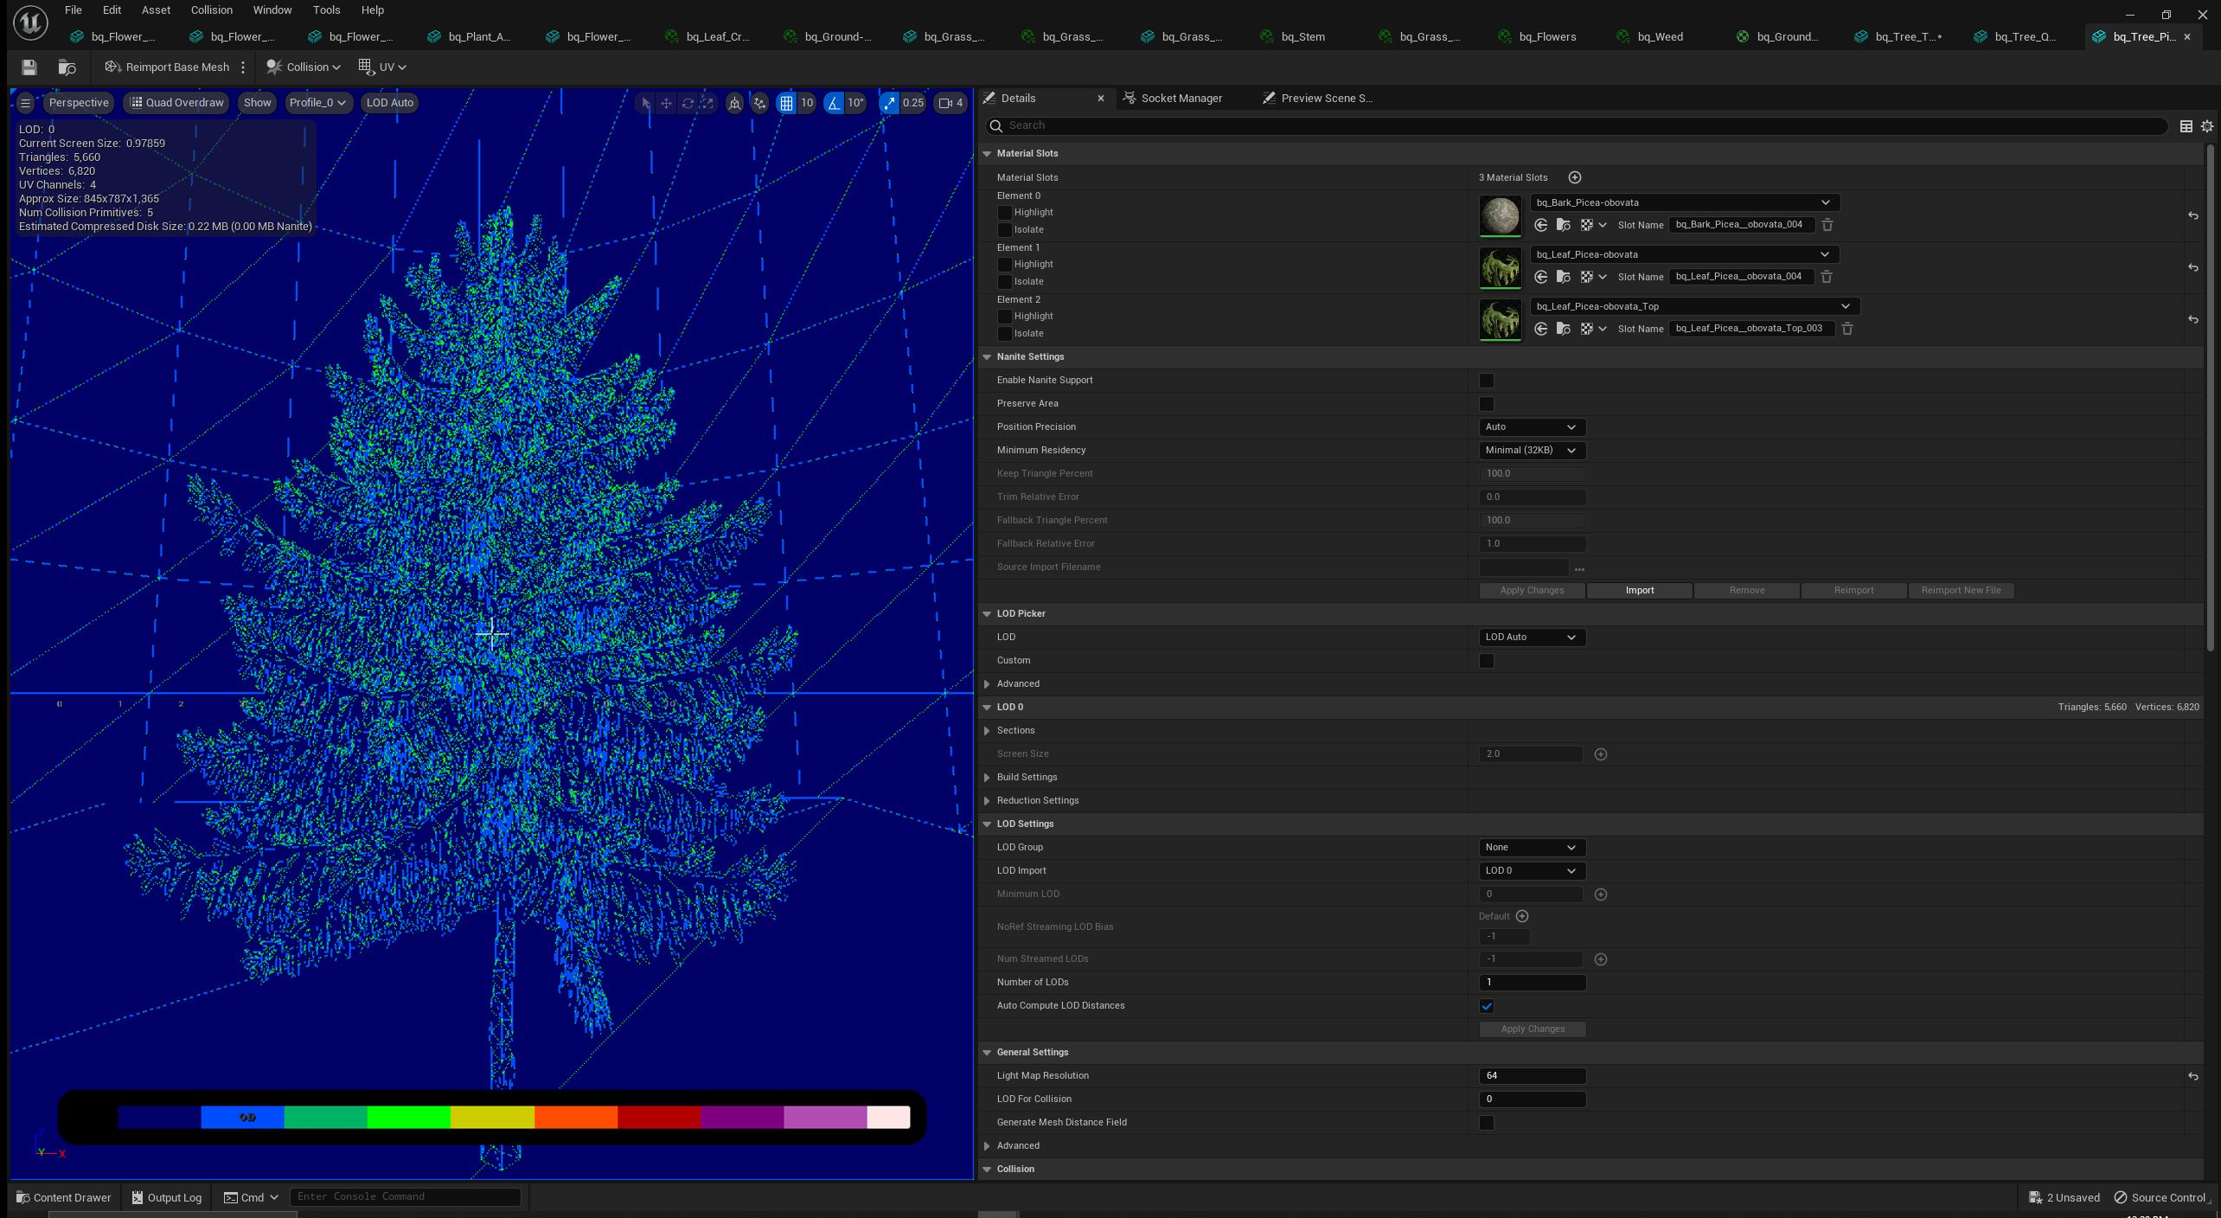Image resolution: width=2221 pixels, height=1218 pixels.
Task: Open the LOD Auto dropdown in LOD Picker
Action: (1532, 638)
